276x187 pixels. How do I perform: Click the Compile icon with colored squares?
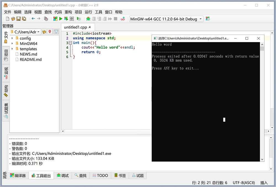coord(55,19)
